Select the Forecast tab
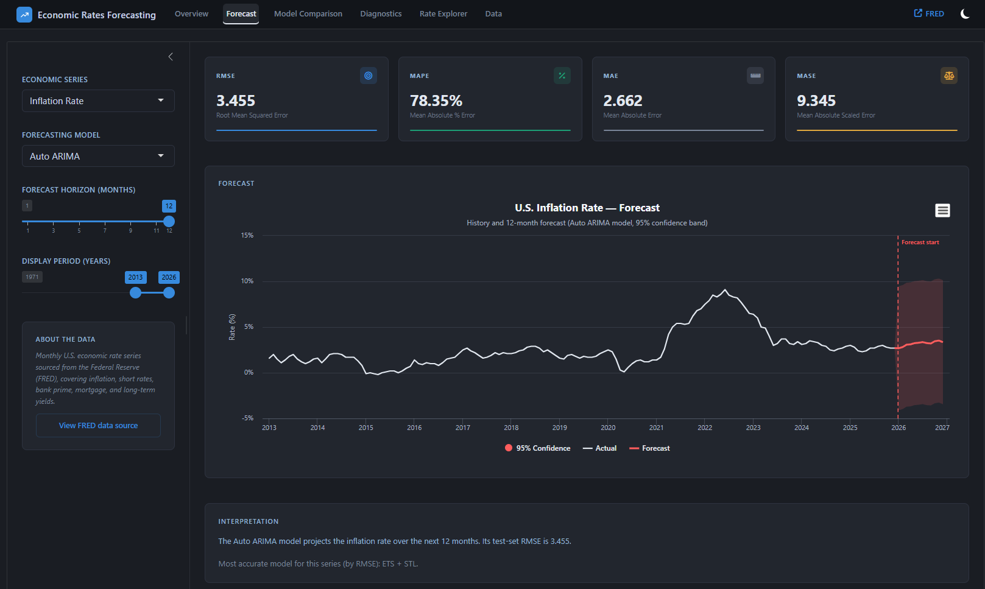Viewport: 985px width, 589px height. coord(241,13)
